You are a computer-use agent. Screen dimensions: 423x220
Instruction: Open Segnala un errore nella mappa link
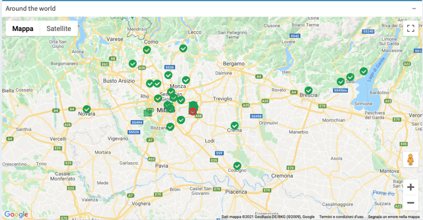(x=394, y=217)
